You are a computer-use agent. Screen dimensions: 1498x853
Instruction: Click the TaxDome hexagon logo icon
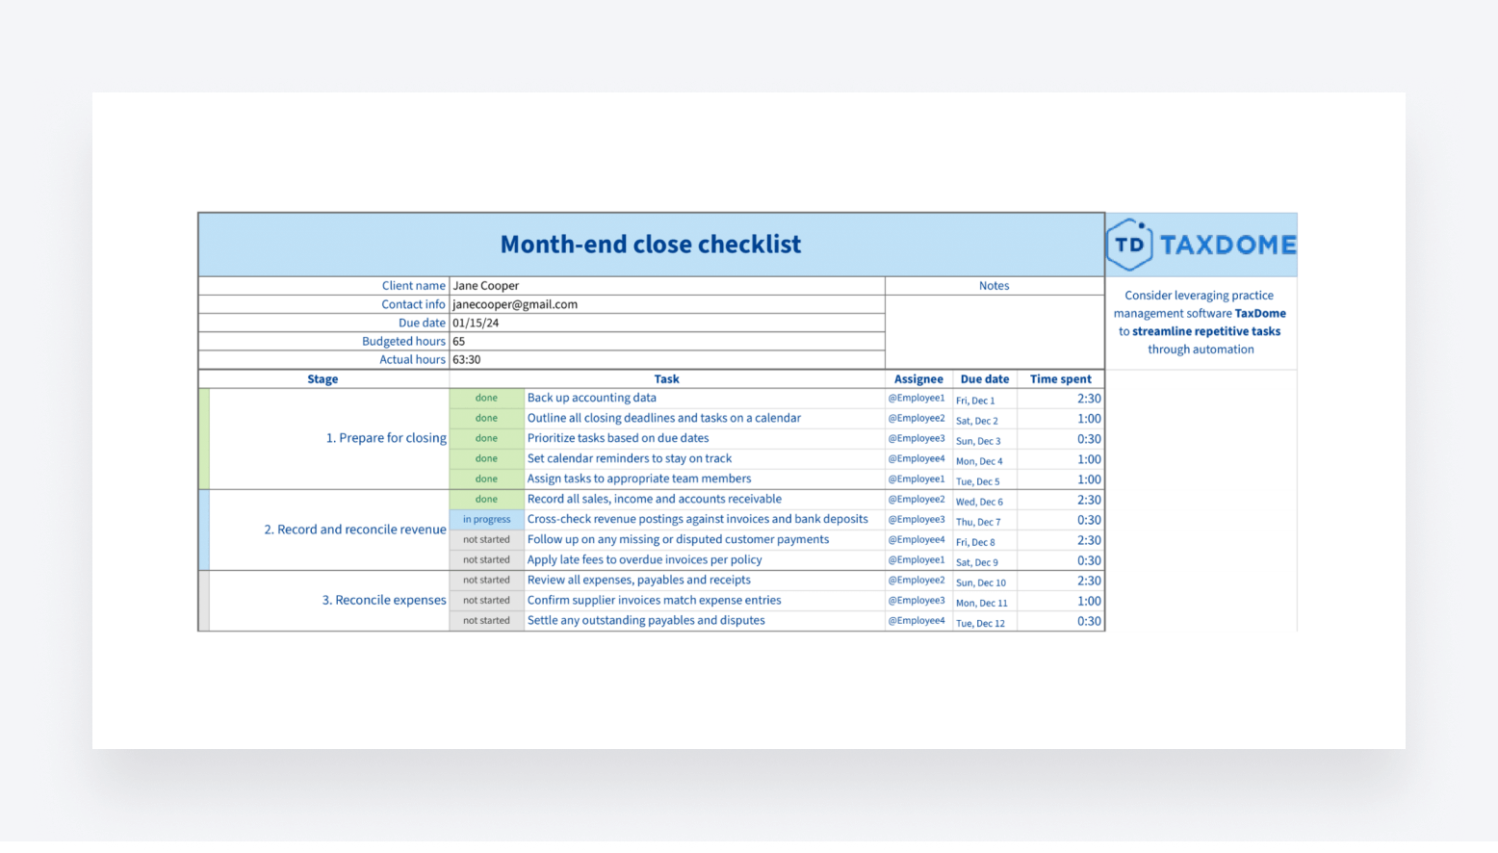coord(1129,245)
